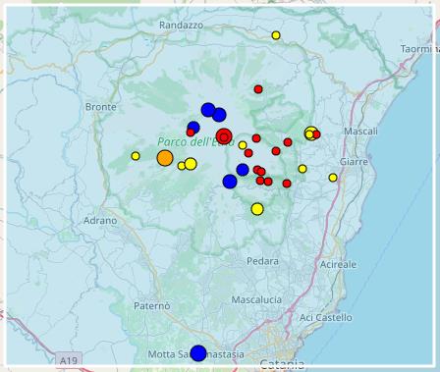The height and width of the screenshot is (372, 440).
Task: Select the blue marker overlapping a small red marker
Action: 193,128
